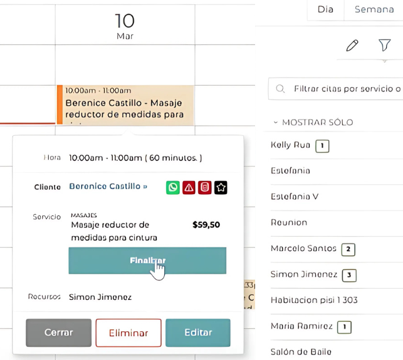Filter by Marcelo Santos resource

303,249
